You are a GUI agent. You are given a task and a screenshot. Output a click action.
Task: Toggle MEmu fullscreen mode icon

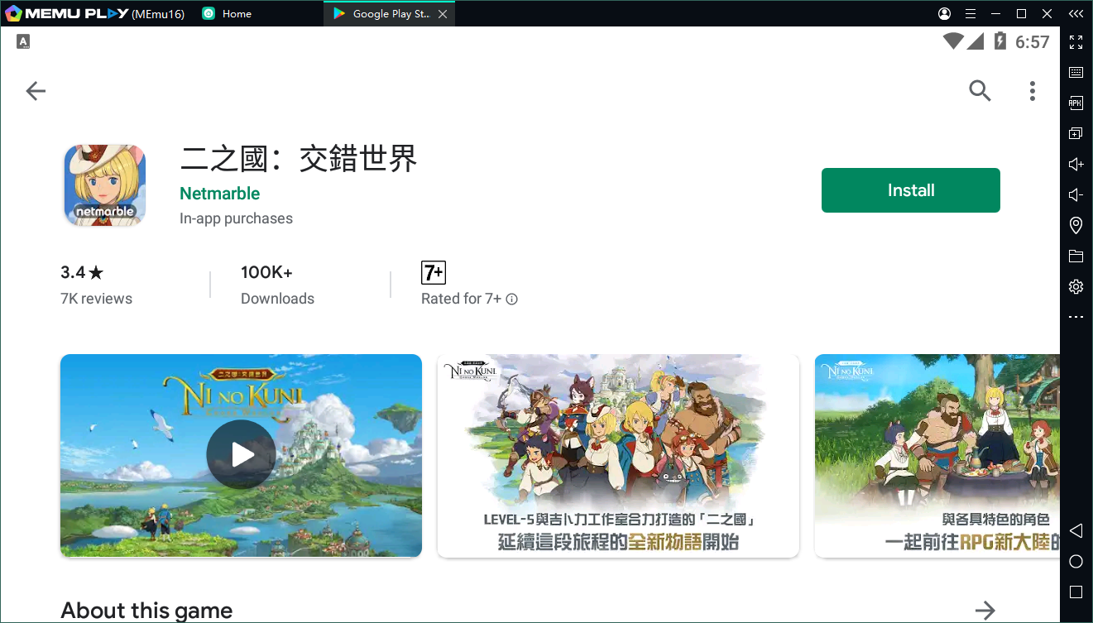point(1076,41)
